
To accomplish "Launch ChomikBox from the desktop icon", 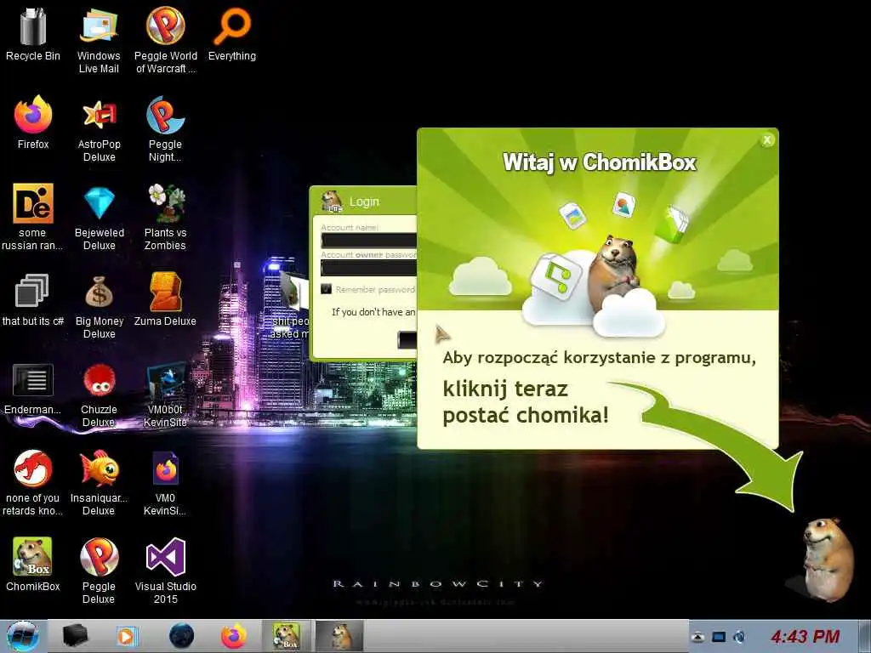I will click(x=33, y=556).
